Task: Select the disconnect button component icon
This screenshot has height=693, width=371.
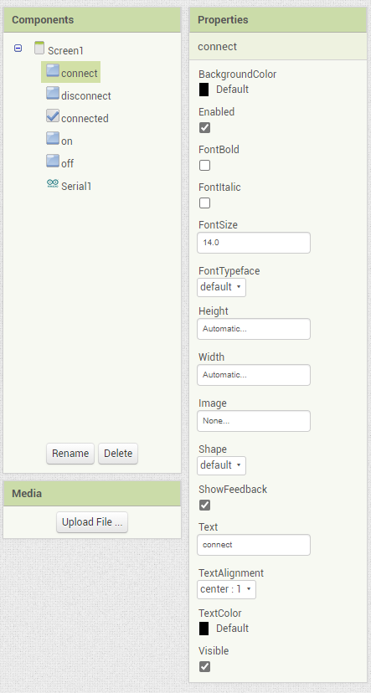Action: 53,93
